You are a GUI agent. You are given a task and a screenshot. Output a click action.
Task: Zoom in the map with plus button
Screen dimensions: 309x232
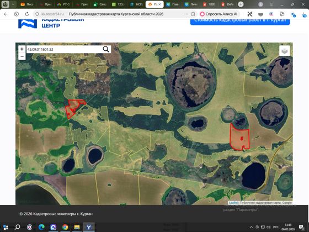[22, 49]
